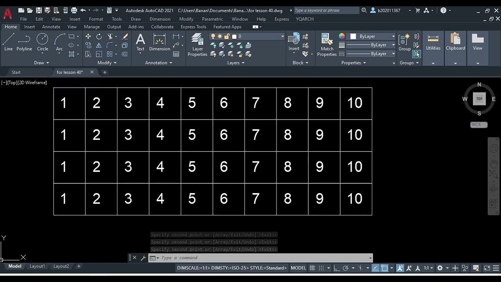Toggle drawing grid display in status bar
This screenshot has width=501, height=282.
point(312,268)
